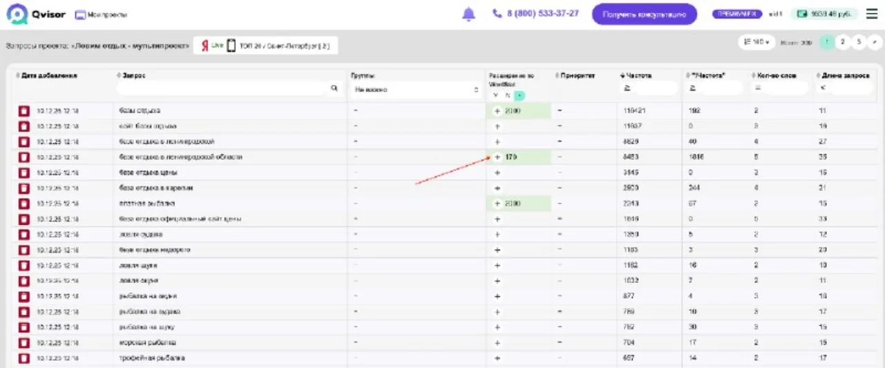Click plus icon for 'сайт базы отдыха'
885x368 pixels.
(x=497, y=127)
